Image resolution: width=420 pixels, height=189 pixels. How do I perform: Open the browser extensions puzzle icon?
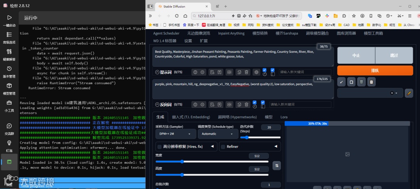[344, 16]
